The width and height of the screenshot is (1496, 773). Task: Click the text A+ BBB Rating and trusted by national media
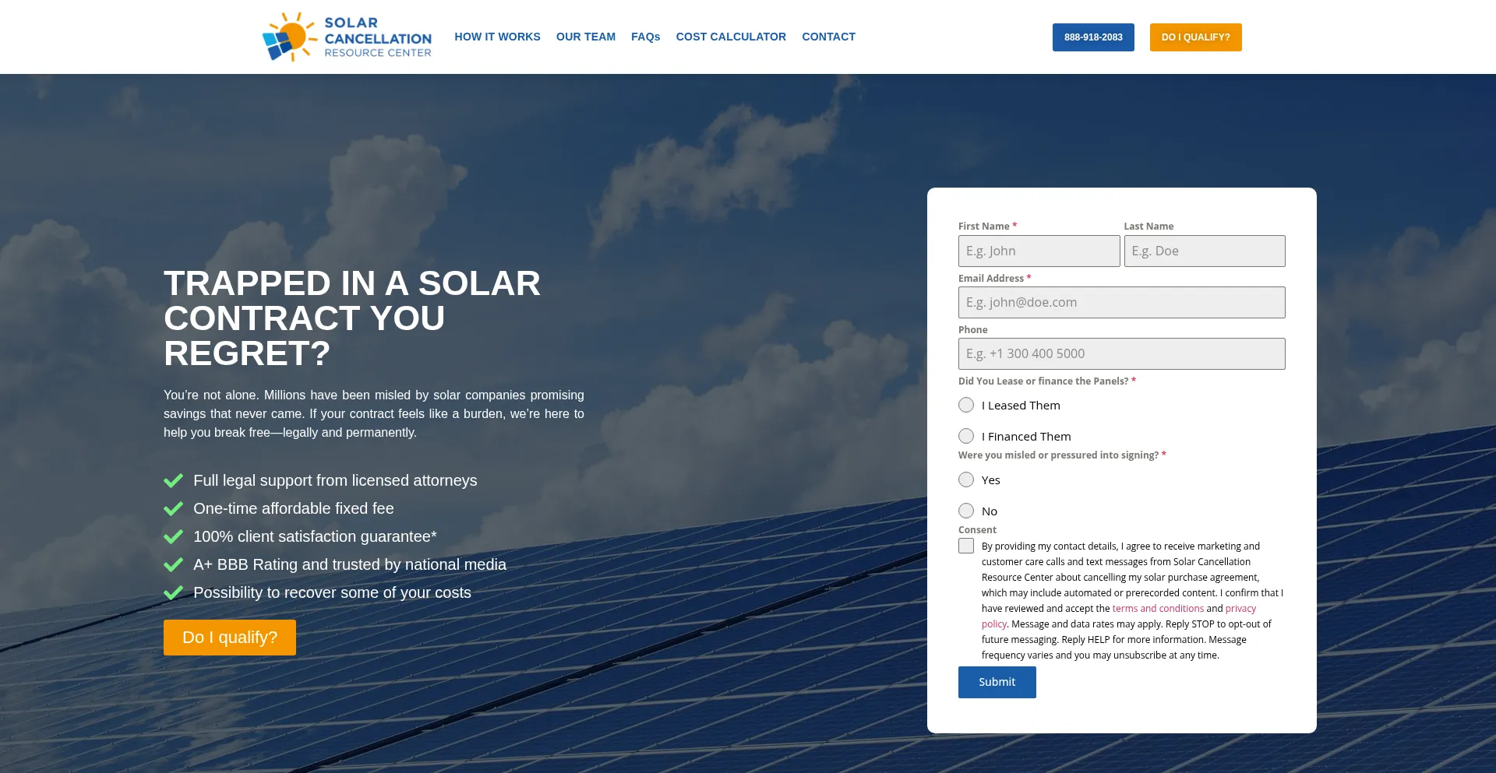[x=350, y=564]
